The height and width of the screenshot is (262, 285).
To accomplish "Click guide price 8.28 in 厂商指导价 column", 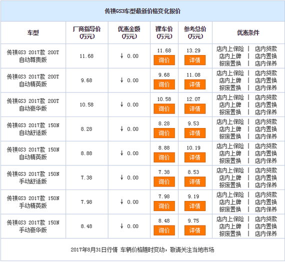I will pyautogui.click(x=86, y=129).
